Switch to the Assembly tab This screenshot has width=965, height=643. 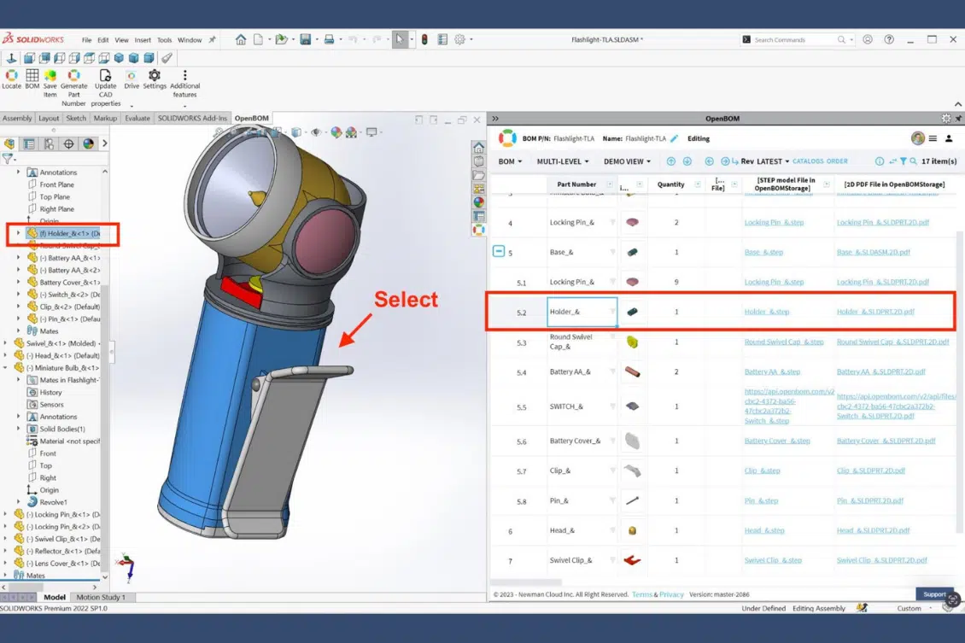click(17, 118)
